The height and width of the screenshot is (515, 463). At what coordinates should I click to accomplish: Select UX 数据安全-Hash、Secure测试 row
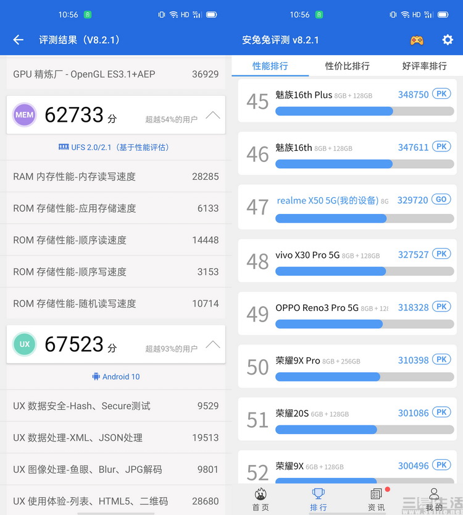(x=116, y=406)
